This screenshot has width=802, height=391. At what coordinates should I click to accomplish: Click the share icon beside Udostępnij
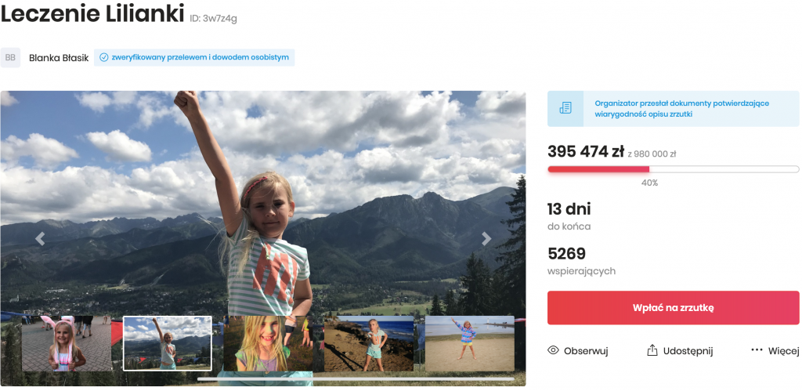pyautogui.click(x=652, y=350)
